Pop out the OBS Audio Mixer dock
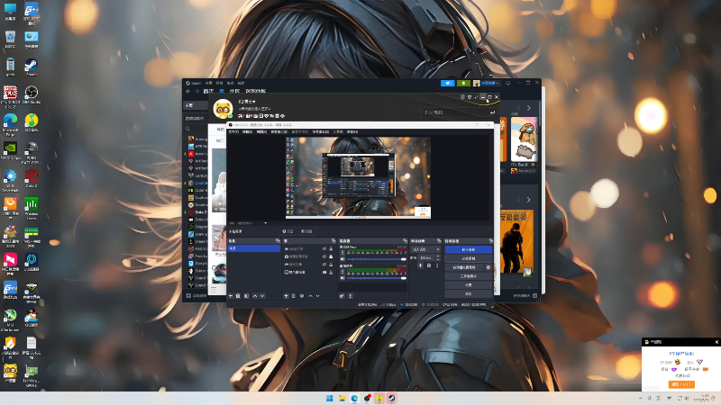 click(405, 240)
